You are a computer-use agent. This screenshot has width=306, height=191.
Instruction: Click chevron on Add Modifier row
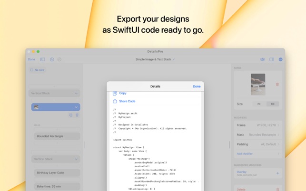[278, 154]
